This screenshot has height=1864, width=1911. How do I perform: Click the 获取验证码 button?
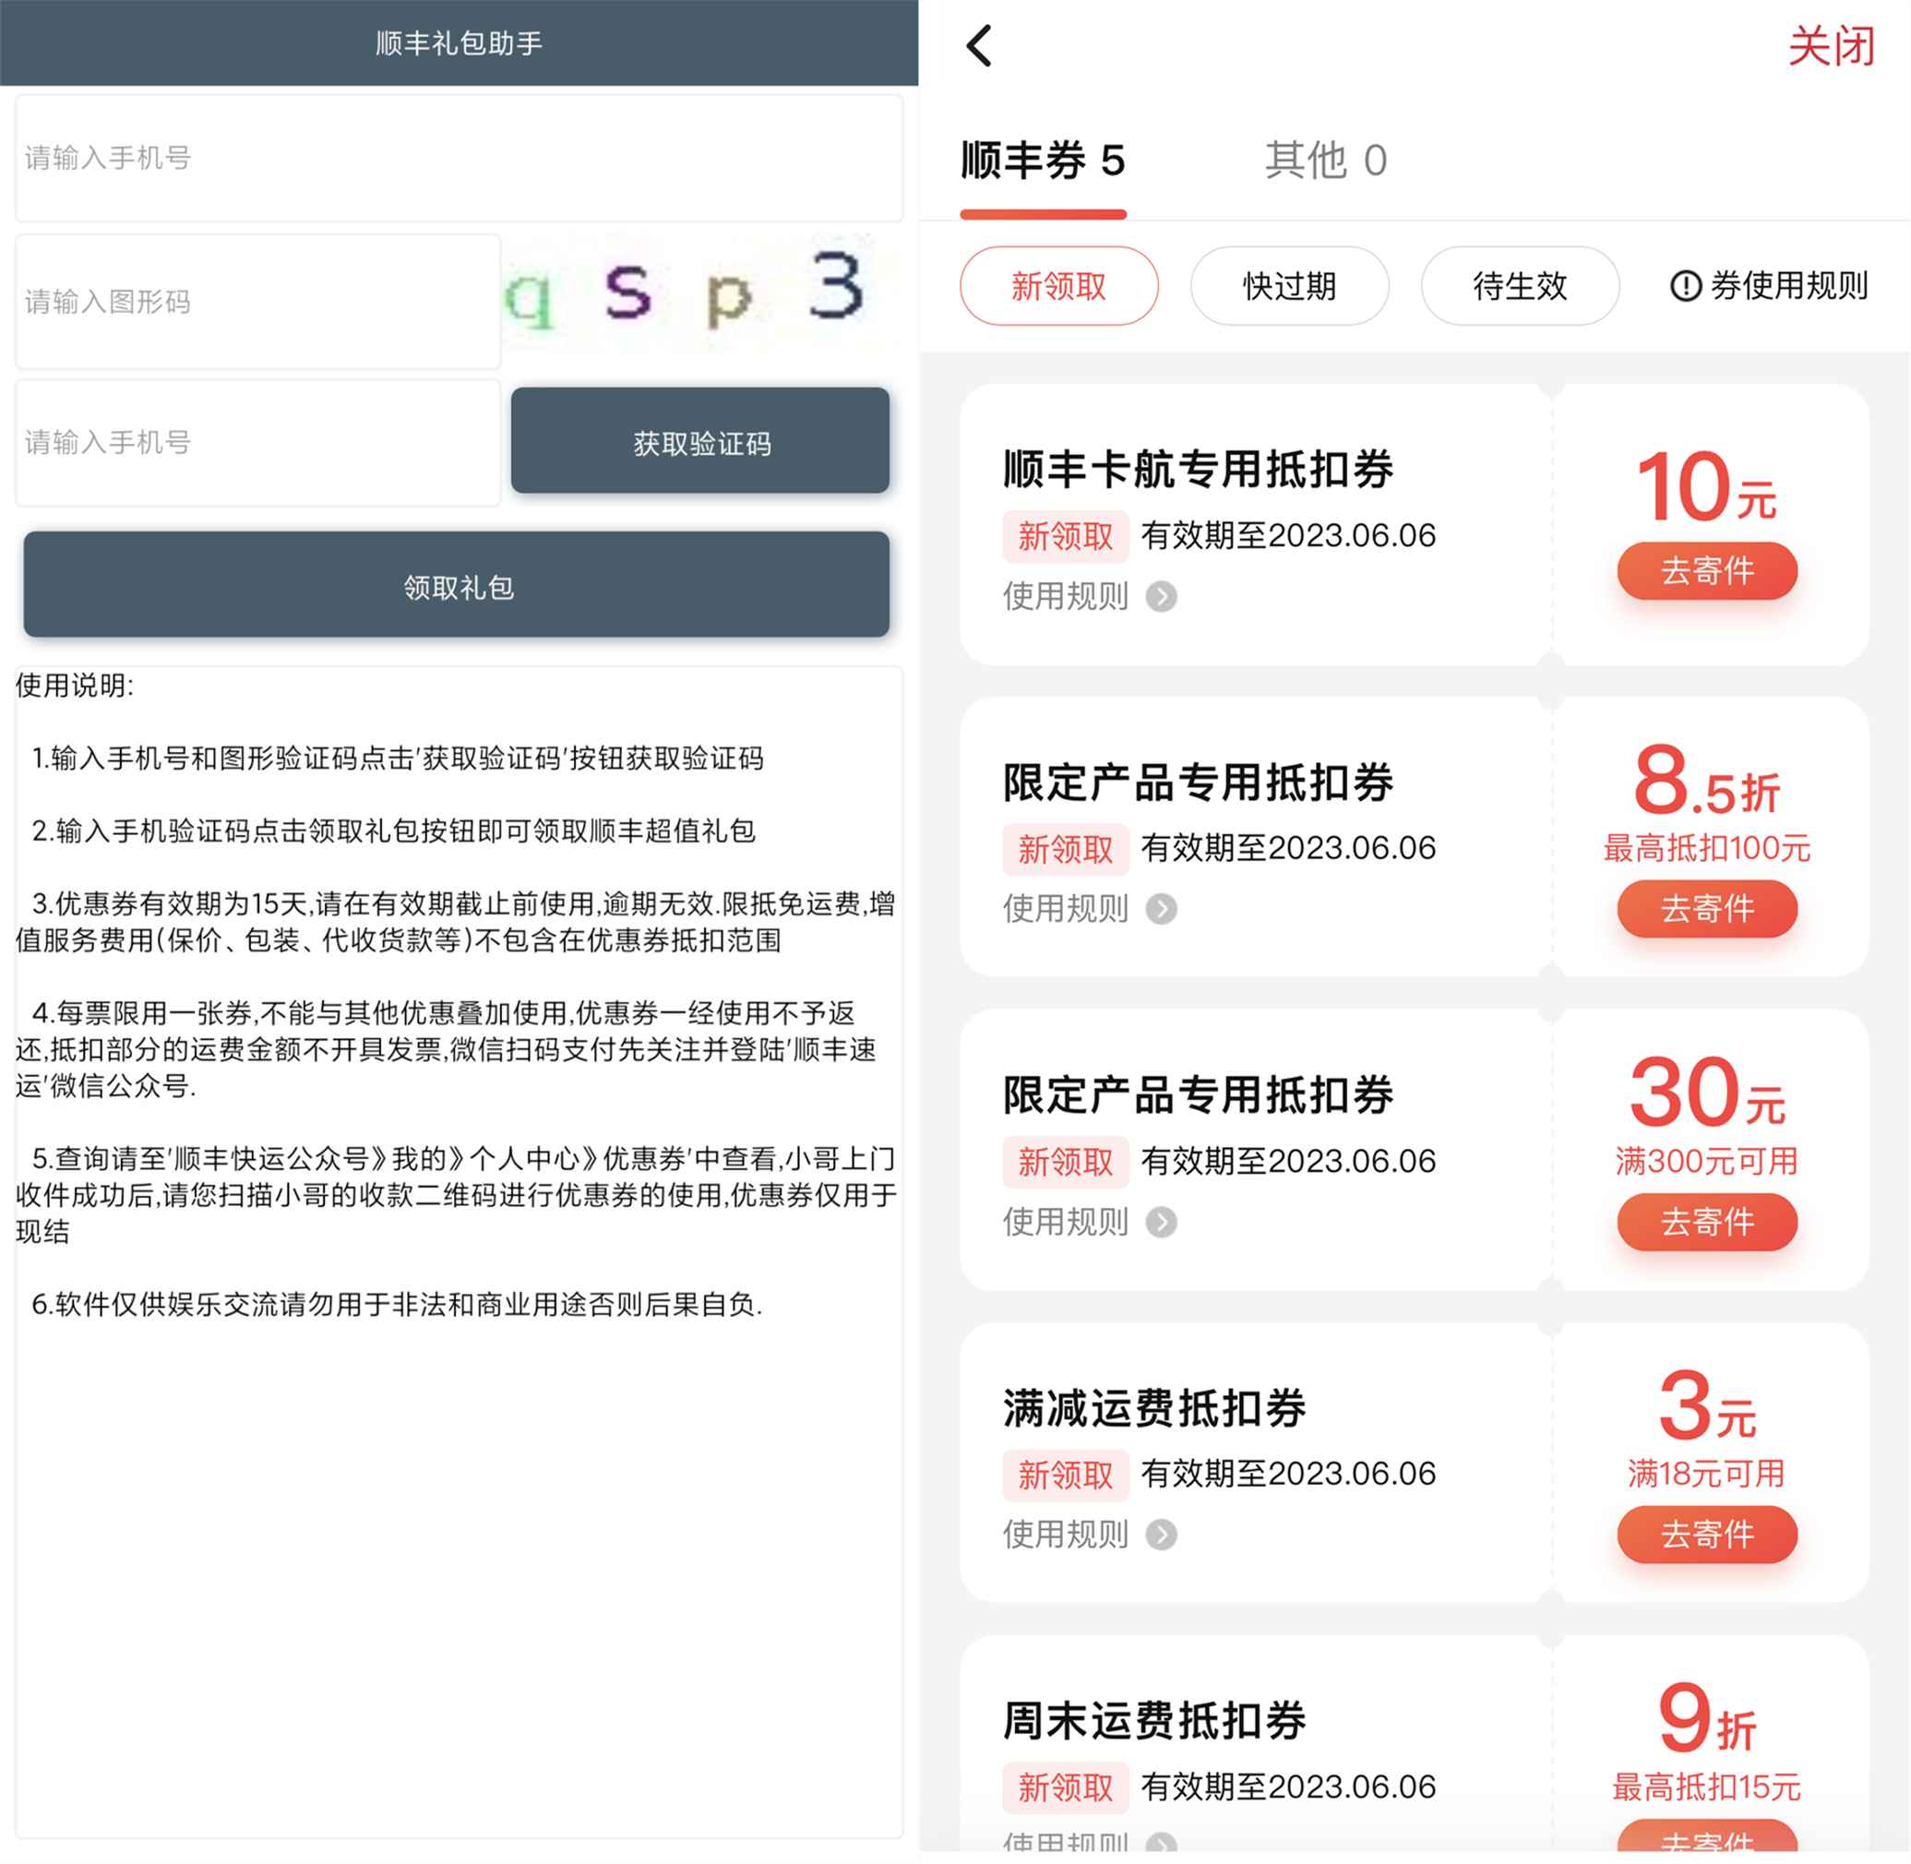[x=700, y=441]
